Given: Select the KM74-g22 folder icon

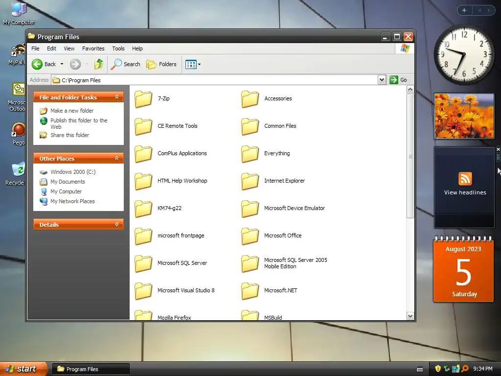Looking at the screenshot, I should coord(143,209).
